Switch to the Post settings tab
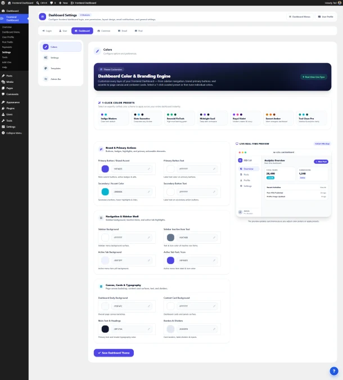This screenshot has width=343, height=380. point(139,31)
